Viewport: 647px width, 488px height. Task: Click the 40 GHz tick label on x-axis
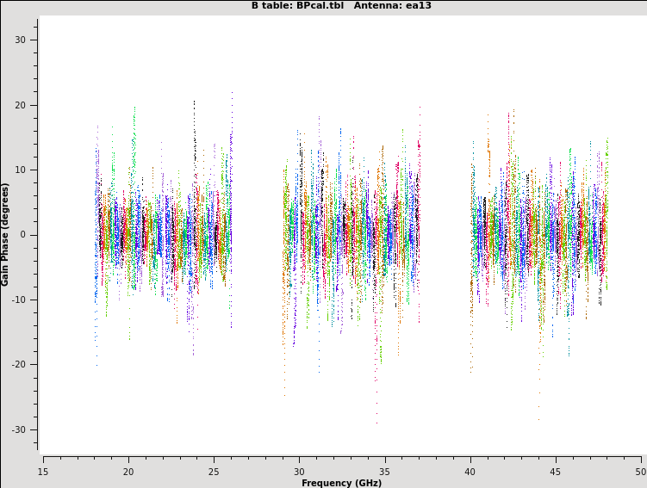click(x=470, y=471)
